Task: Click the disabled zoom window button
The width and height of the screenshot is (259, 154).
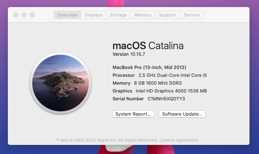Action: tap(32, 15)
